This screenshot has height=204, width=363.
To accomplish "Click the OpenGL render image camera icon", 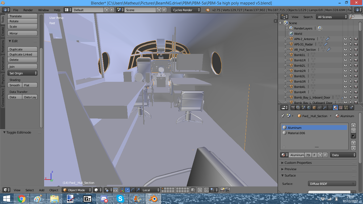I will (x=222, y=190).
